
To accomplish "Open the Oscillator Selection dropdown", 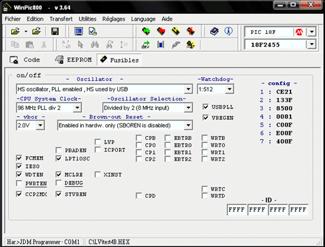I will coord(188,108).
